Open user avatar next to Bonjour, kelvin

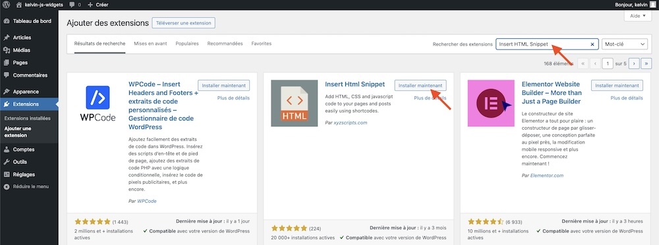pos(652,5)
